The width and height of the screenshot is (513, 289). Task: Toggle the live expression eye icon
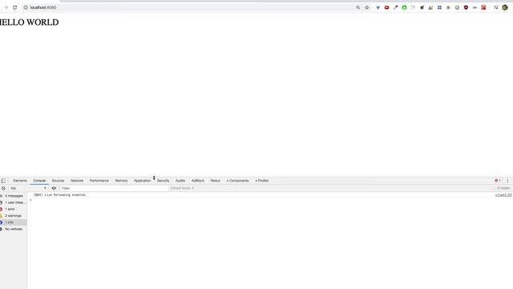[54, 189]
